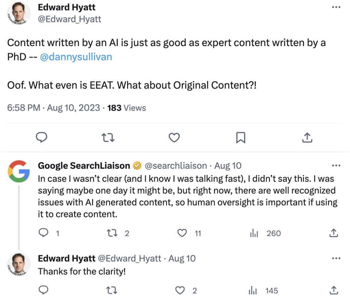Viewport: 350px width, 302px height.
Task: Open more options on 'Thanks for the clarity' reply
Action: (x=336, y=258)
